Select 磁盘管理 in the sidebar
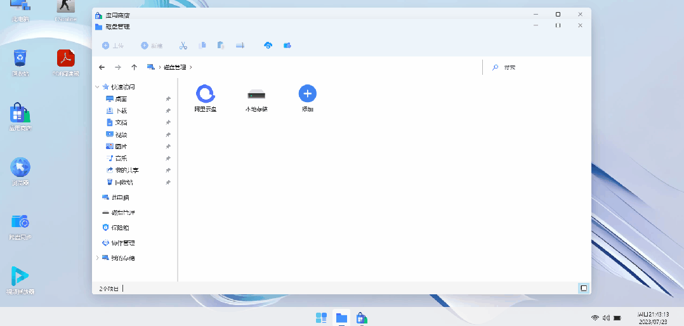 (x=118, y=212)
